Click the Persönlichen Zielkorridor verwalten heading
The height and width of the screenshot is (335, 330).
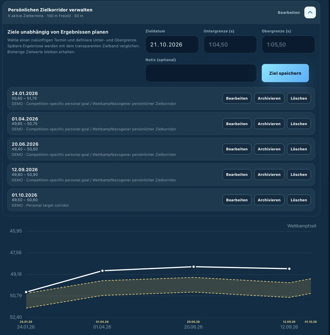(50, 10)
